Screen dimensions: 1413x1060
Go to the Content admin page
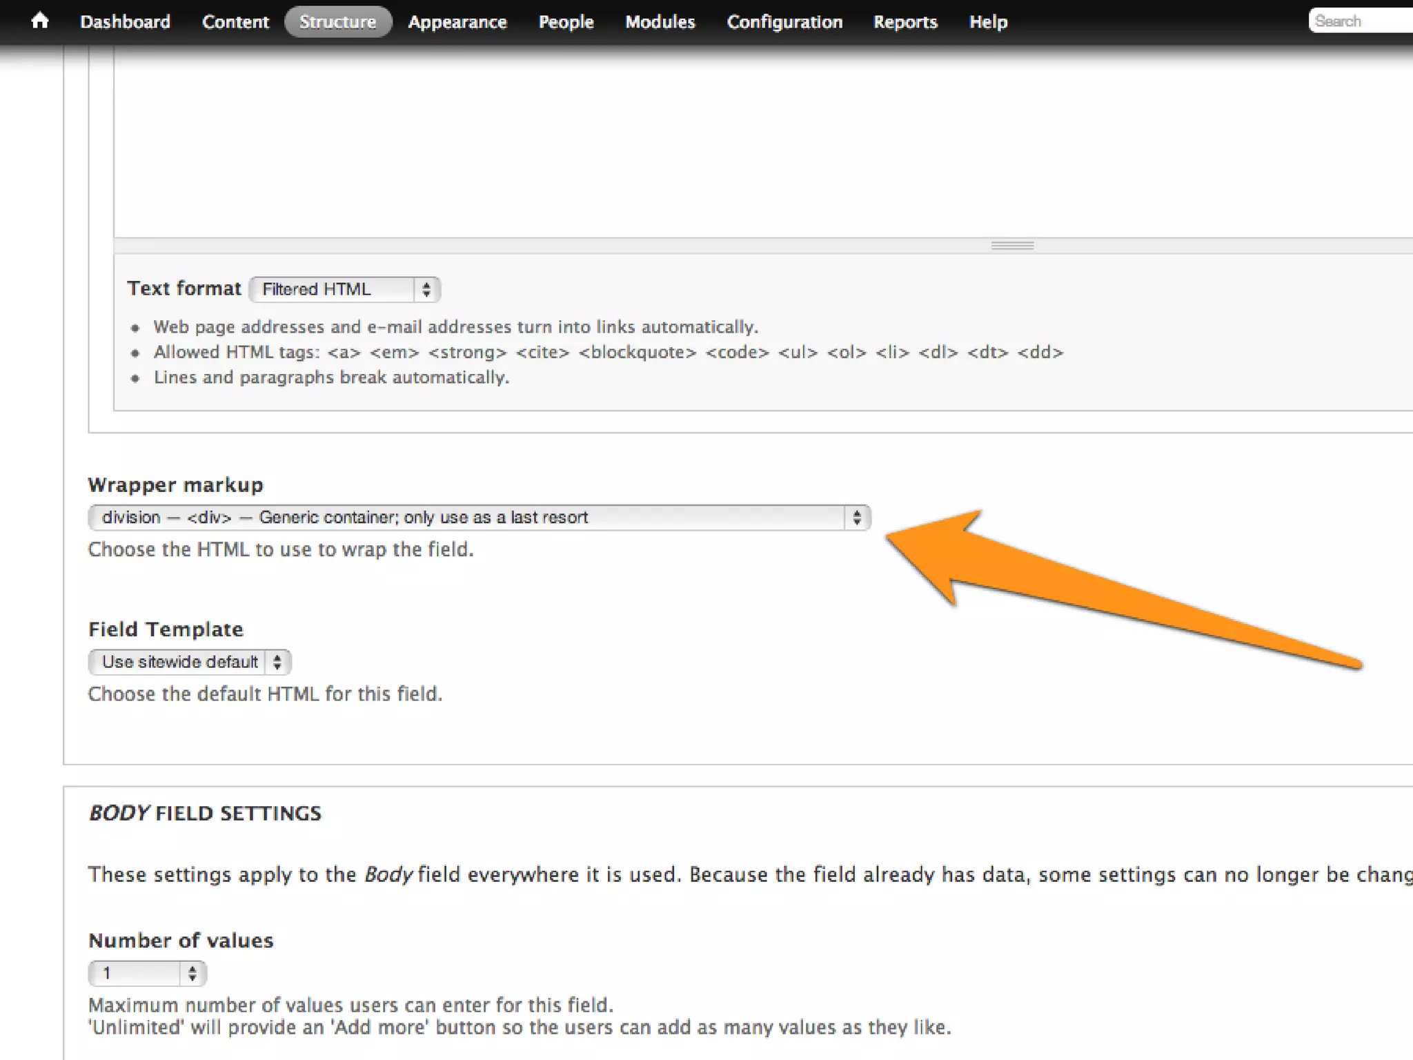pyautogui.click(x=235, y=22)
